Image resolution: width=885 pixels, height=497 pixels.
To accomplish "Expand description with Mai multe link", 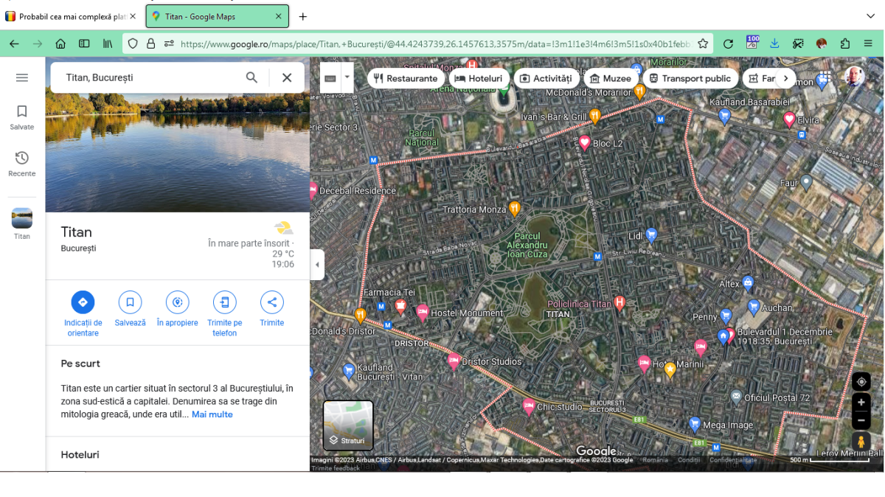I will pos(212,414).
